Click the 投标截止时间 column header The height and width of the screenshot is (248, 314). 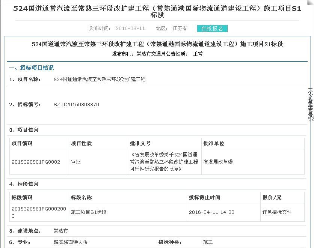coord(204,198)
